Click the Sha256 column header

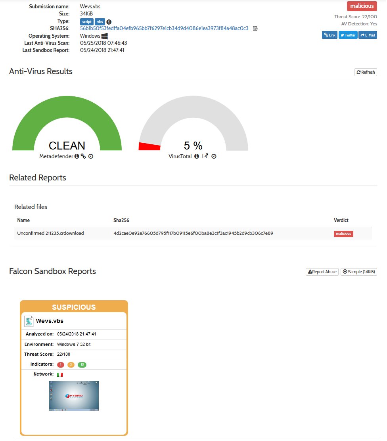[x=121, y=220]
